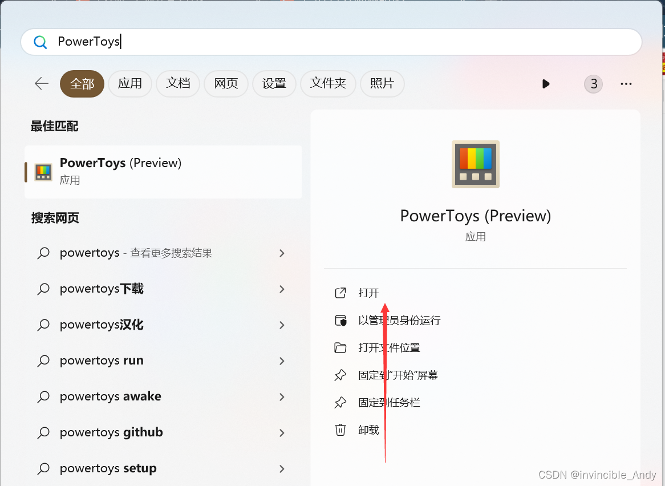Click the open-external icon beside 打开
This screenshot has width=665, height=486.
pyautogui.click(x=340, y=293)
